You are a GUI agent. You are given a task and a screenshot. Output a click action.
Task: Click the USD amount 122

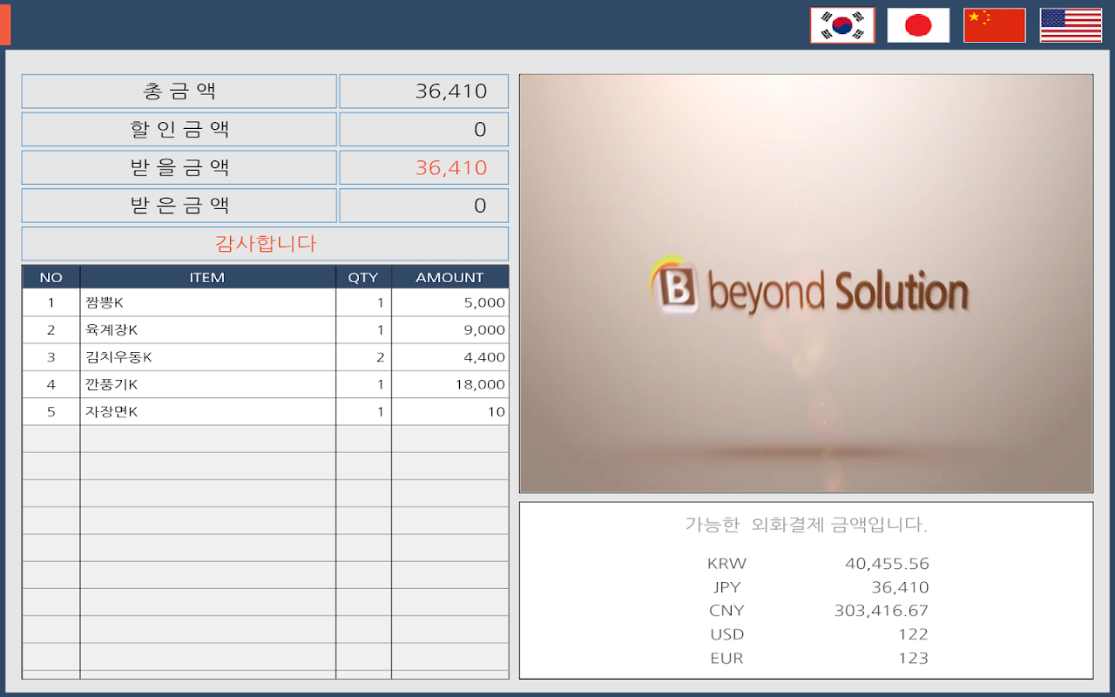pos(913,634)
